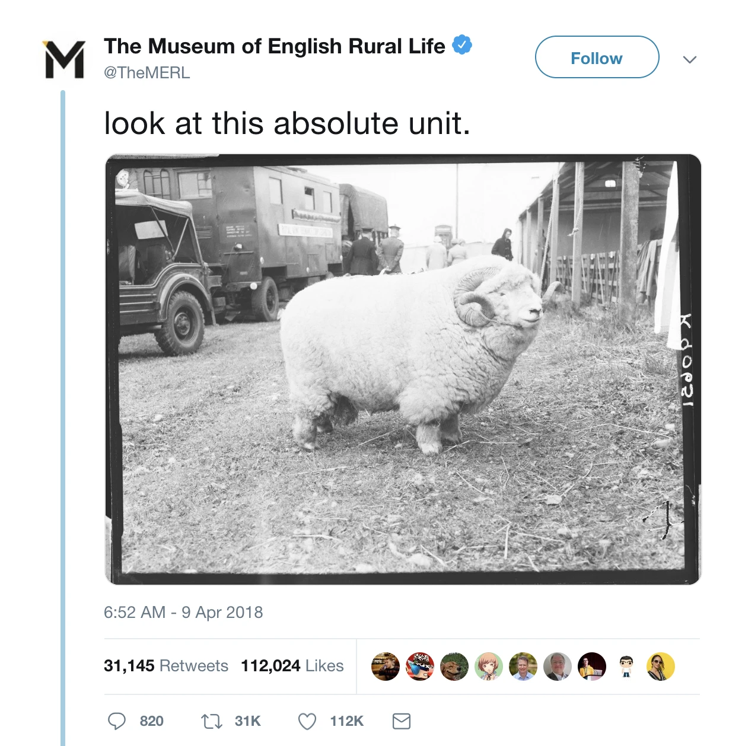The width and height of the screenshot is (745, 746).
Task: Open the anime character avatar among likers
Action: [489, 667]
